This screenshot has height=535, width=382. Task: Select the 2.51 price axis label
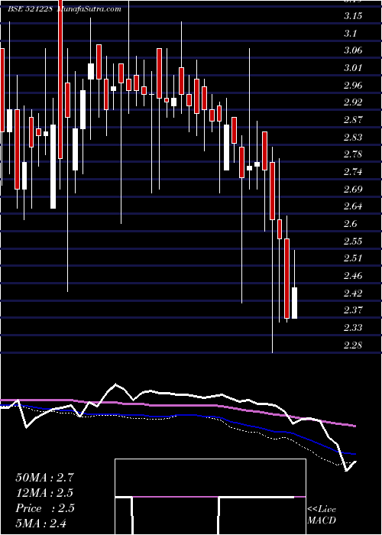click(353, 258)
